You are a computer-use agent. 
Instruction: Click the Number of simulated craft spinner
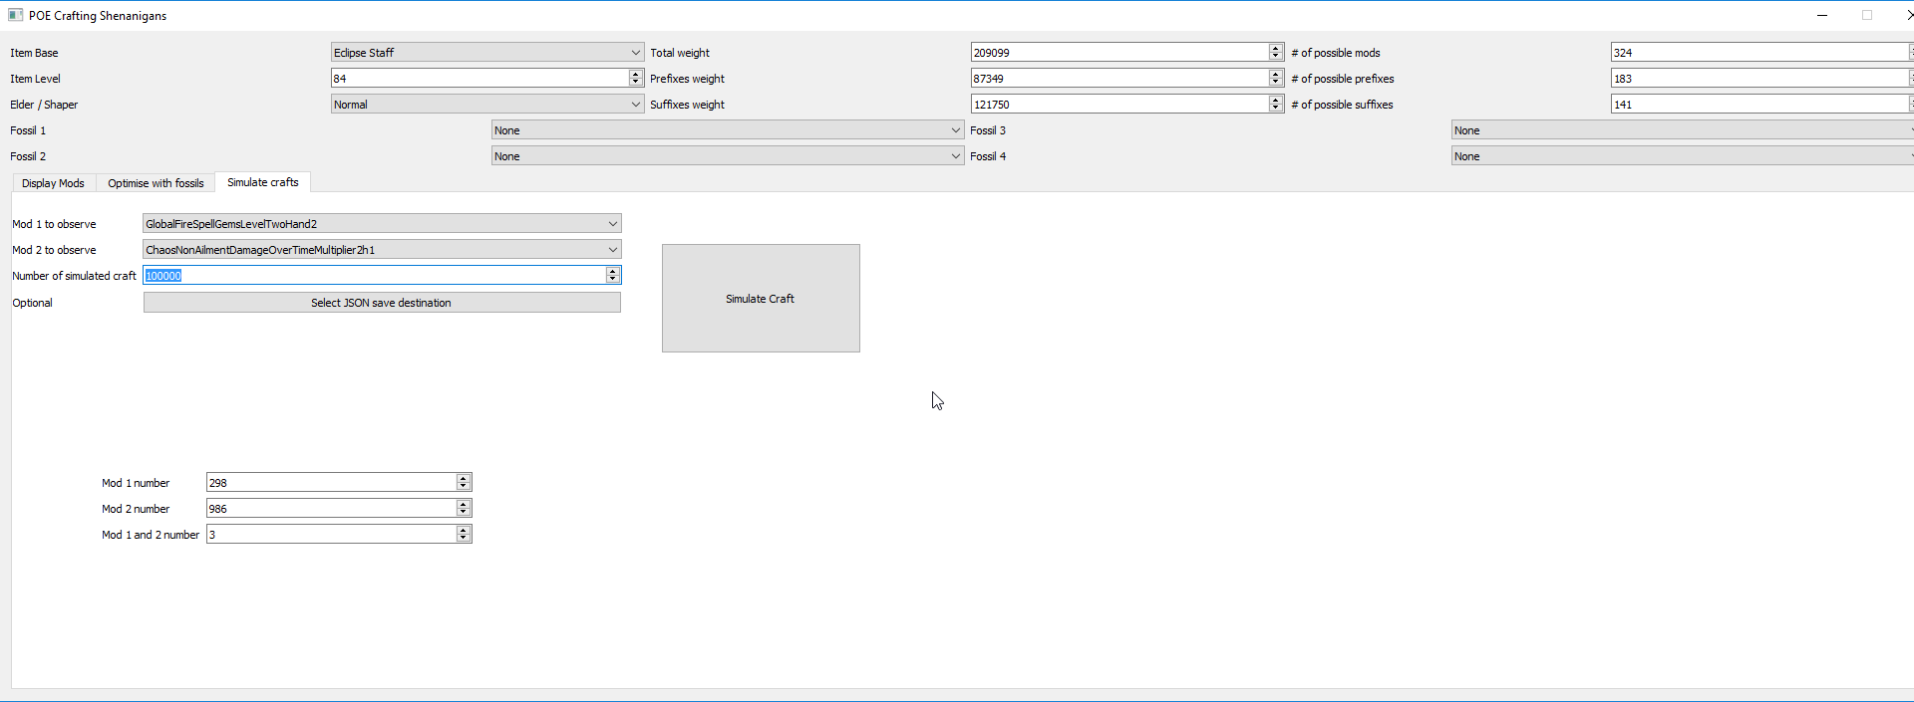click(613, 276)
